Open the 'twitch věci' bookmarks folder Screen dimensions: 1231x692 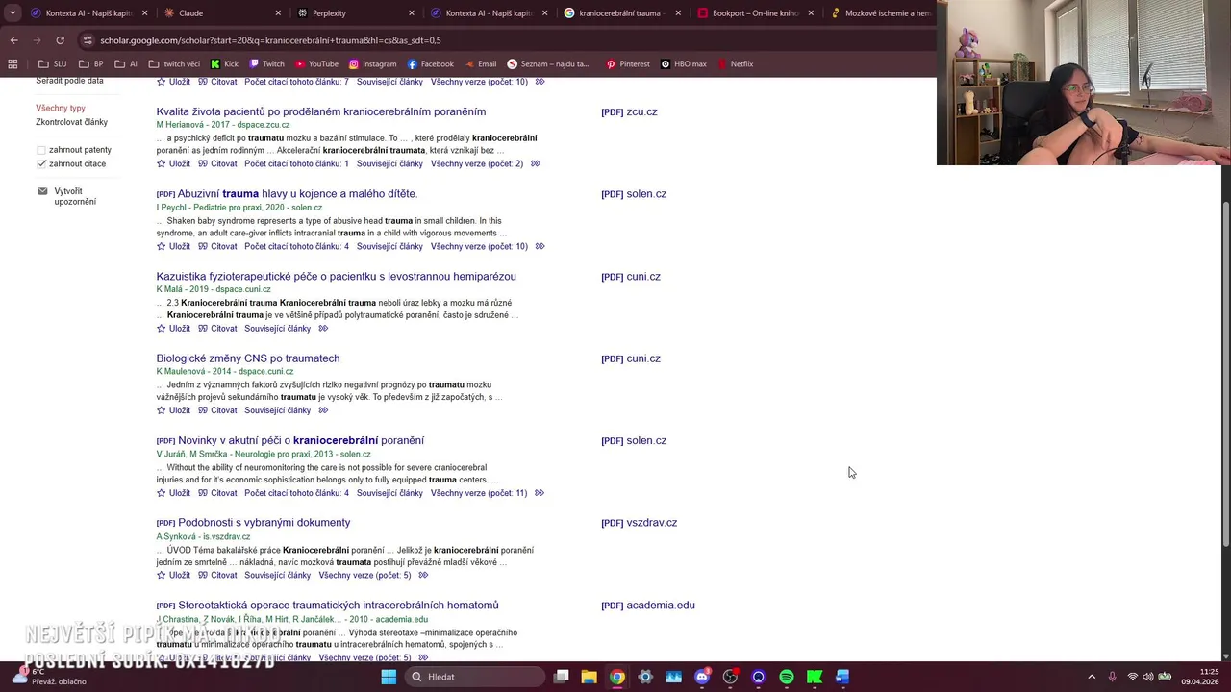(174, 64)
